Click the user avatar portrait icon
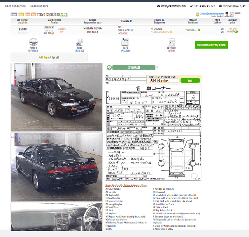Screen dimensions: 249x237 pyautogui.click(x=227, y=14)
